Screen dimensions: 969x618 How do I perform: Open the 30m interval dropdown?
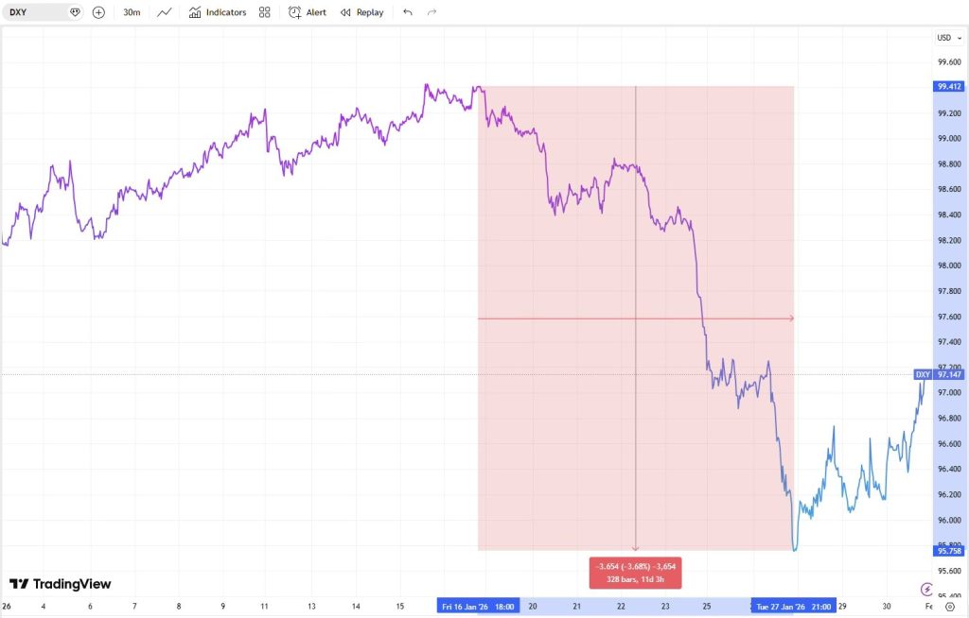(132, 12)
